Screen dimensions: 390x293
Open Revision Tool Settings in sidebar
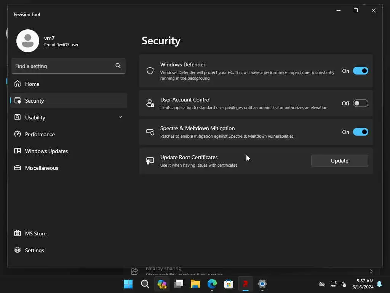tap(69, 250)
